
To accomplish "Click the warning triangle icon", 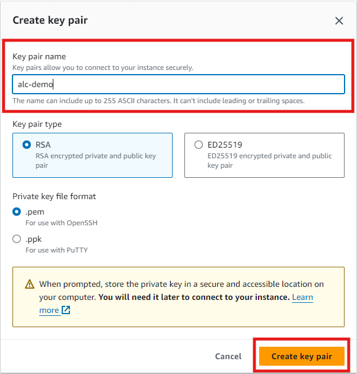I will [30, 285].
